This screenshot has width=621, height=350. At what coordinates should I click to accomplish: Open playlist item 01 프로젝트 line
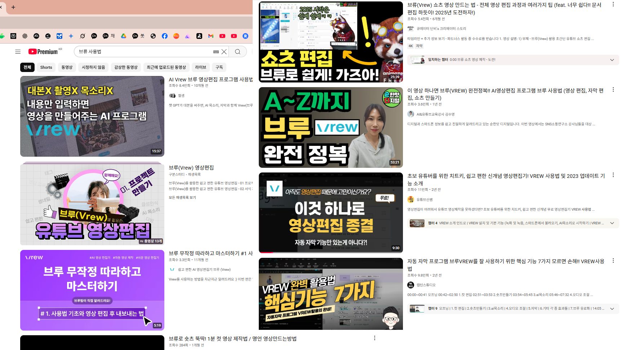[210, 183]
